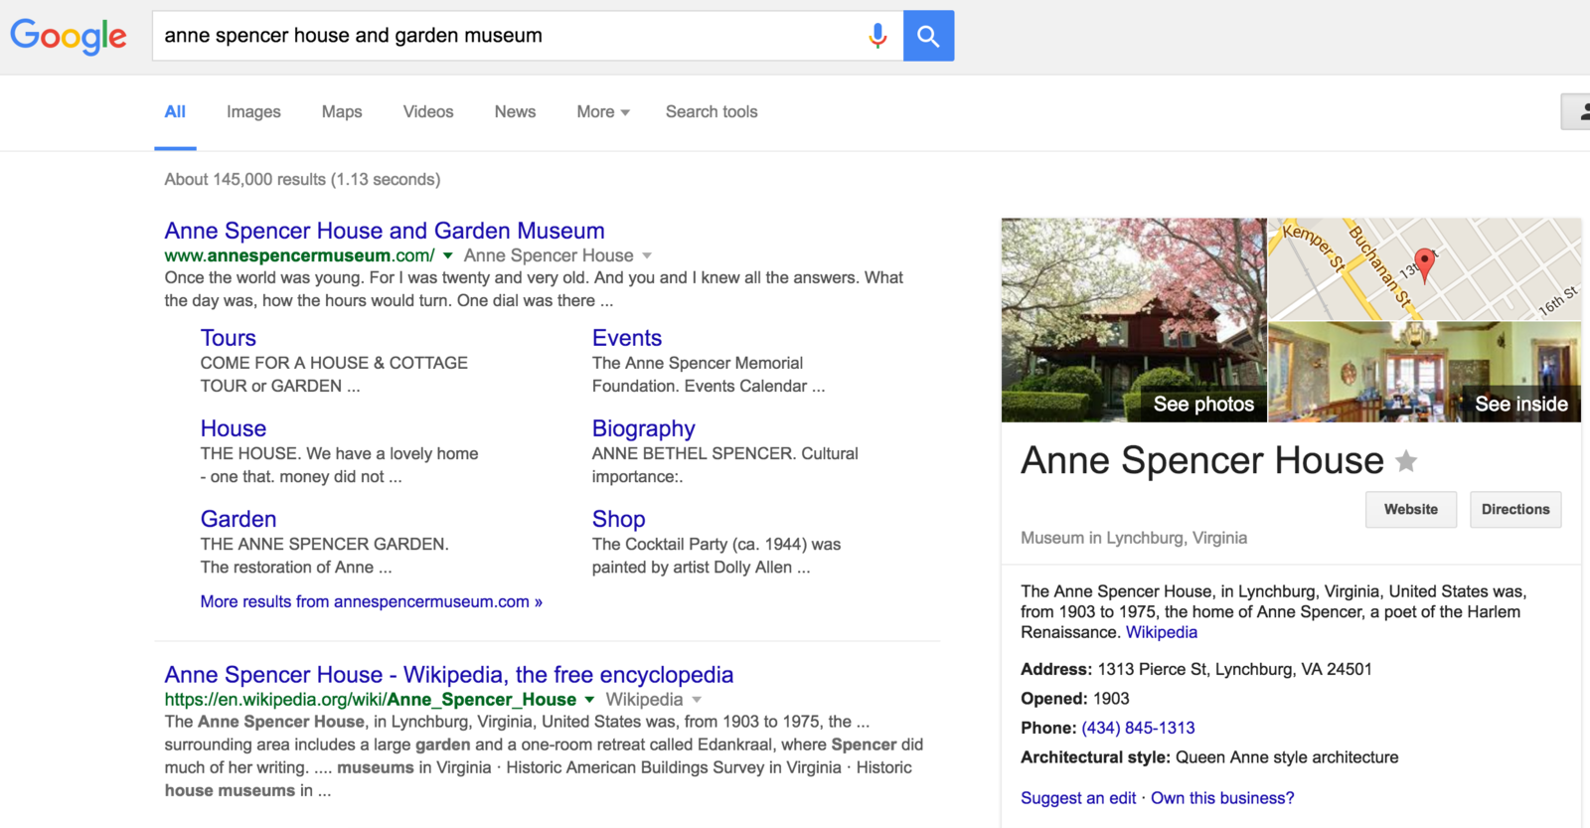Open the Events sitelink
This screenshot has width=1590, height=828.
click(627, 338)
